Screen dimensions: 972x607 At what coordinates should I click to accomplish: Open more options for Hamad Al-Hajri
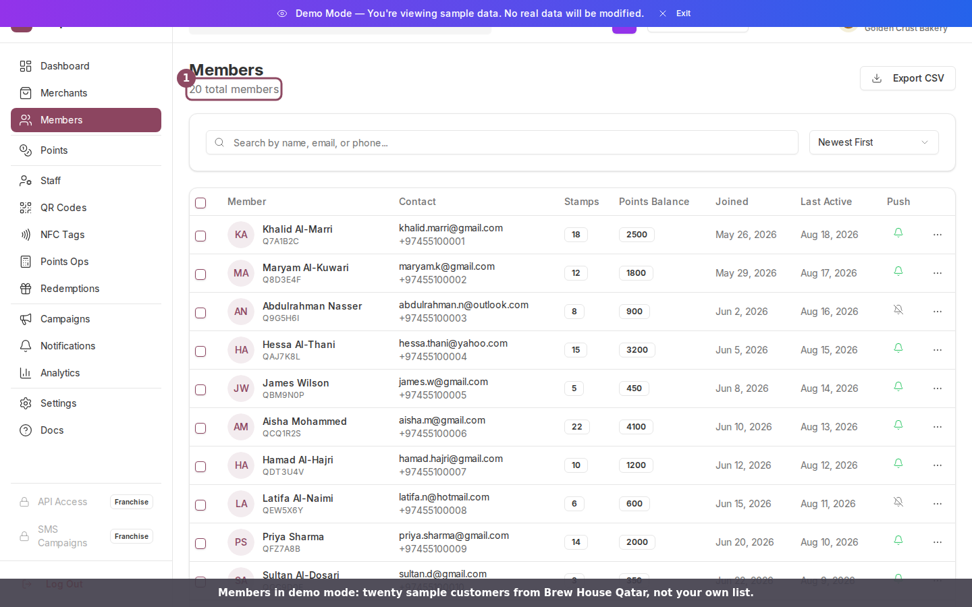pyautogui.click(x=938, y=465)
